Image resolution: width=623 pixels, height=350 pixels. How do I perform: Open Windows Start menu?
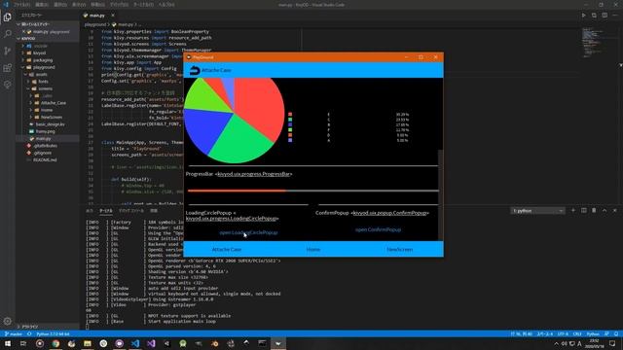[8, 343]
